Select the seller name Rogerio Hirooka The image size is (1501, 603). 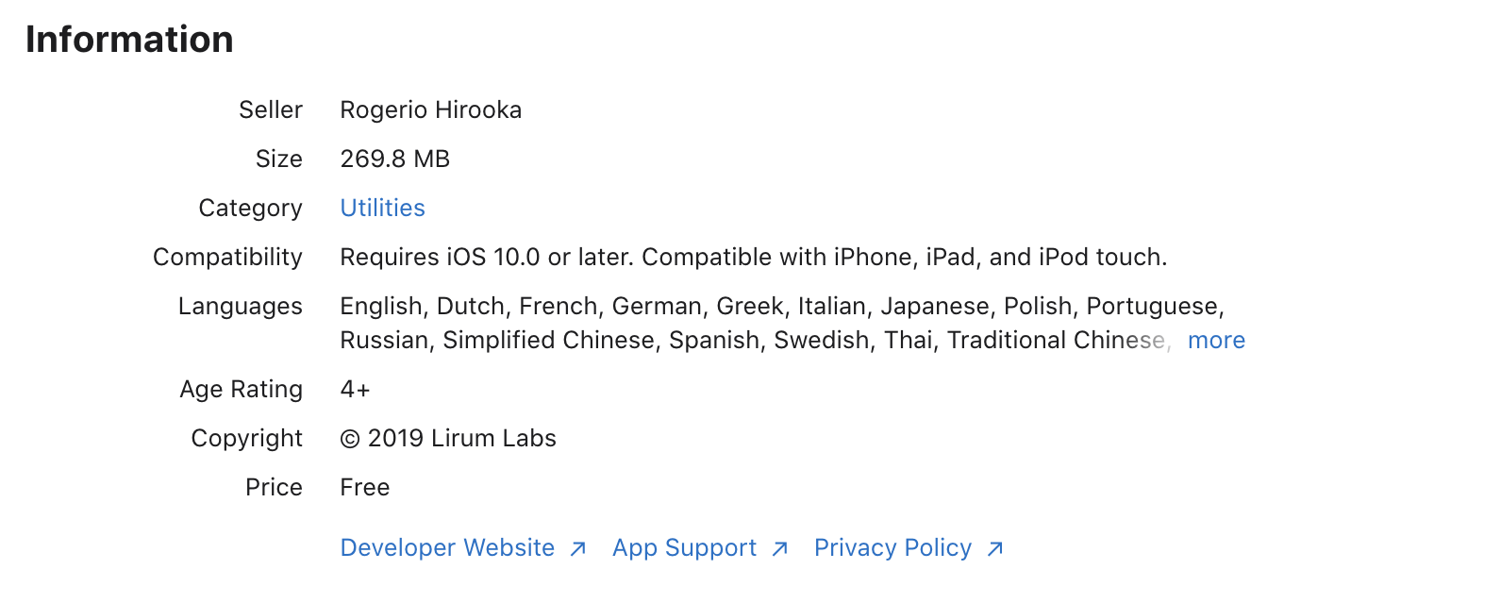click(x=431, y=109)
